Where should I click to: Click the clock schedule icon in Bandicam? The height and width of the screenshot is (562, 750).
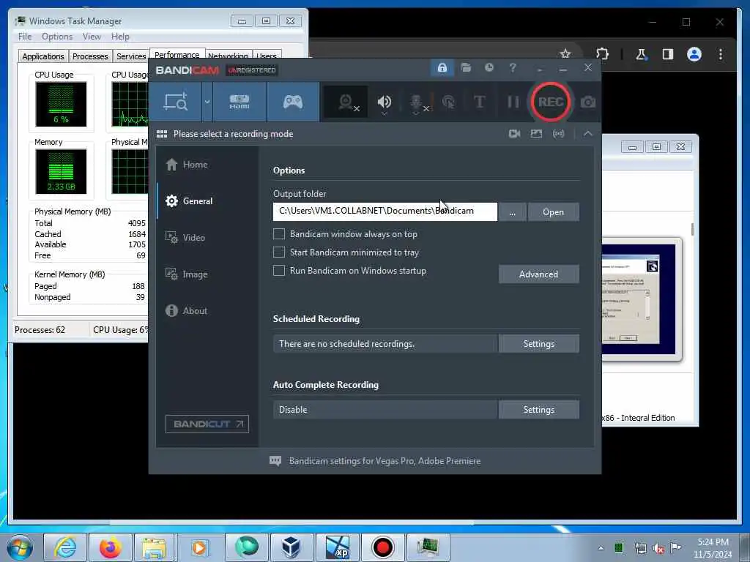click(x=489, y=68)
